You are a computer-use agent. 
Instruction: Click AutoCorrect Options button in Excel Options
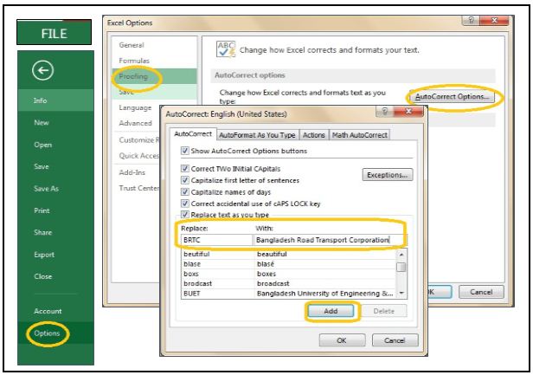pos(453,96)
